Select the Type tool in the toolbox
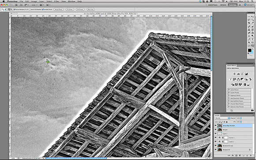The height and width of the screenshot is (160, 256). point(252,39)
